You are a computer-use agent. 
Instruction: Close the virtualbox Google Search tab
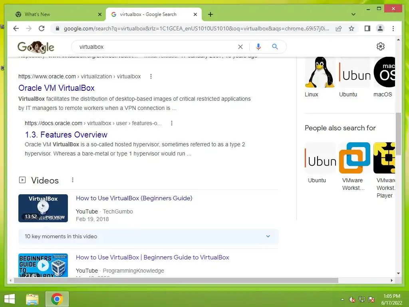click(x=195, y=14)
